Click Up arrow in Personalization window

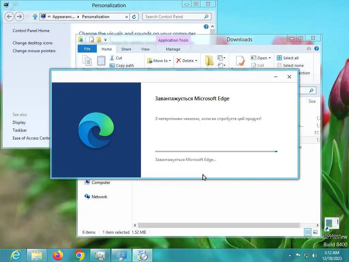pos(35,17)
